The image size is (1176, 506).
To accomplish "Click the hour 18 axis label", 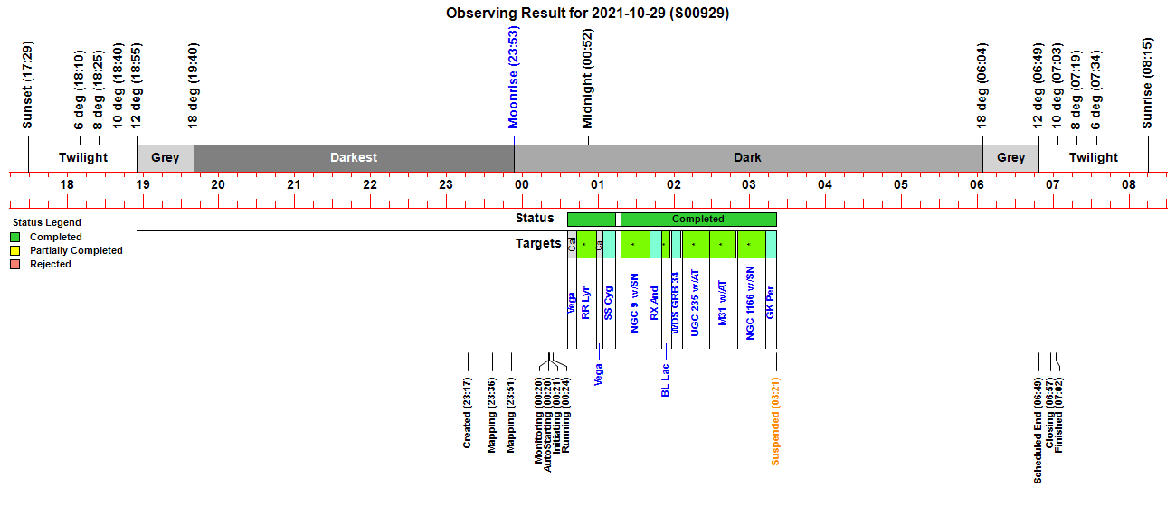I will [66, 185].
